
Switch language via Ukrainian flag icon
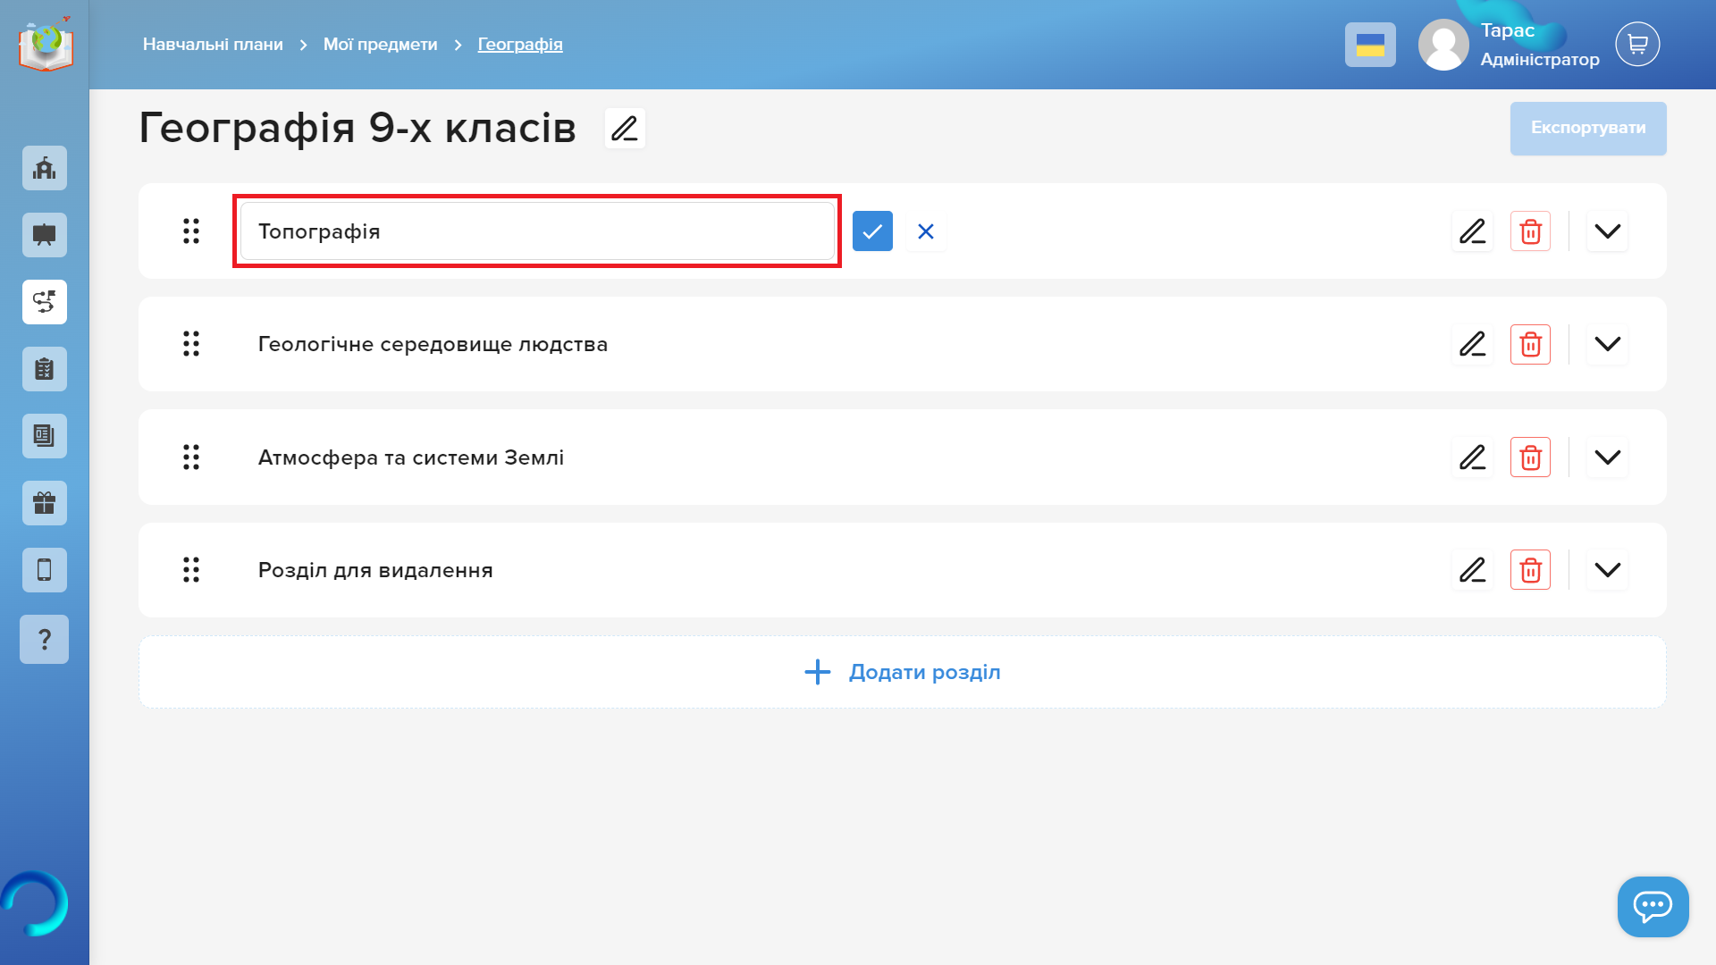(x=1370, y=45)
